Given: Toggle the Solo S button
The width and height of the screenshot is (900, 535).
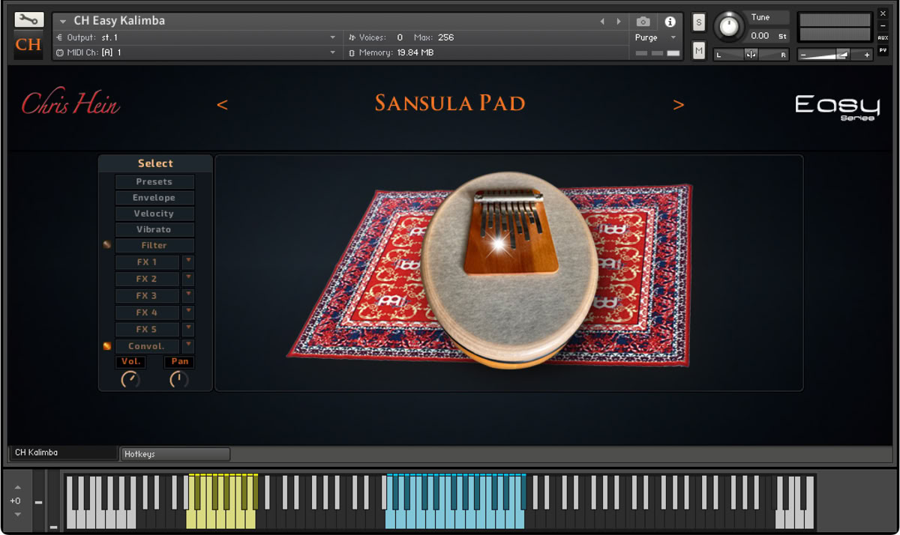Looking at the screenshot, I should (x=699, y=22).
